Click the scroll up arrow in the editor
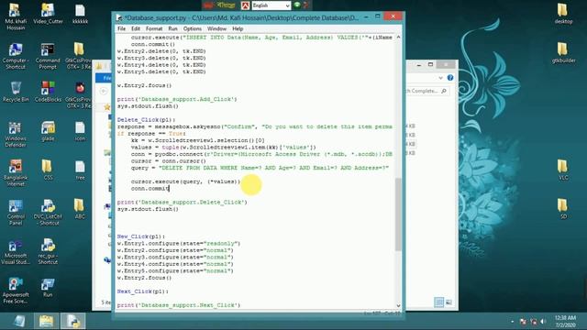 [398, 37]
